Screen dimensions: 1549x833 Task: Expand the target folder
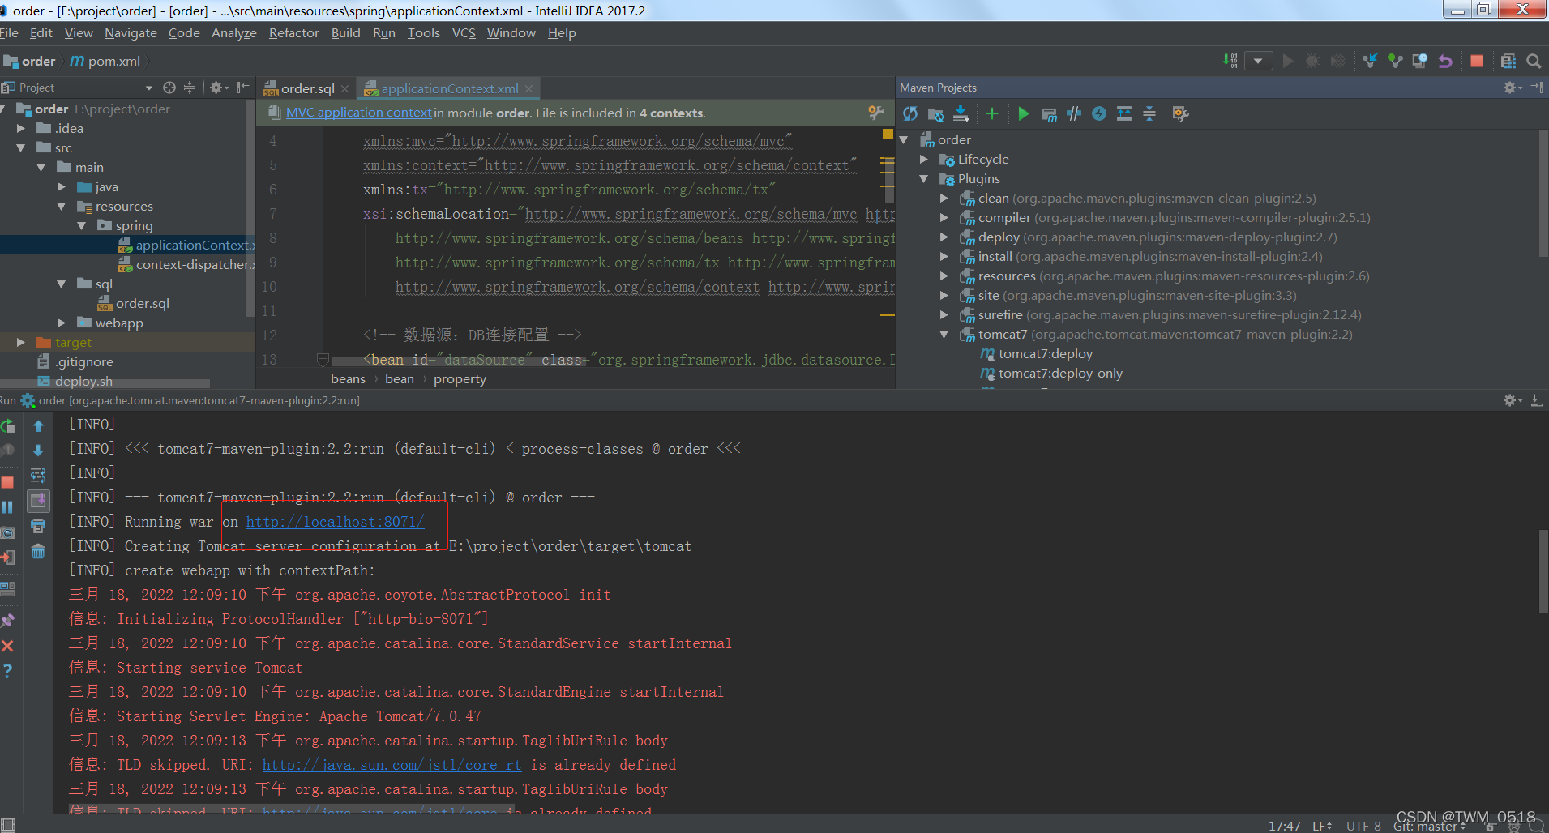21,342
